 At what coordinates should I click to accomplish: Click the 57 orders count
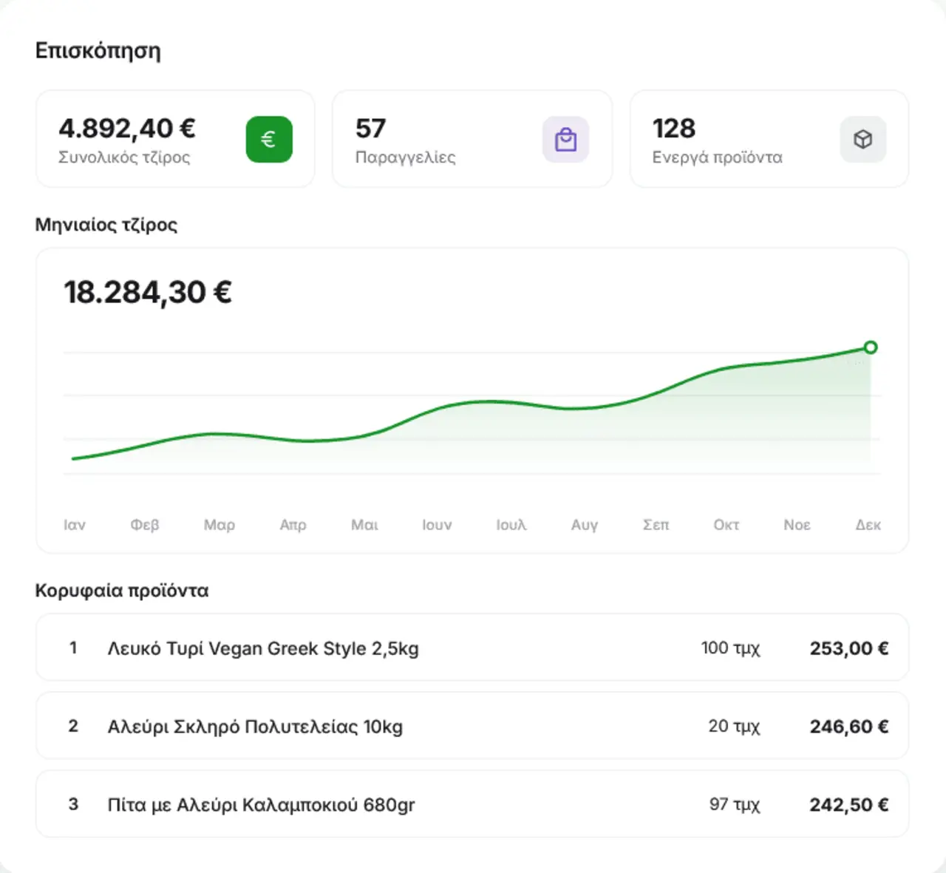[370, 129]
